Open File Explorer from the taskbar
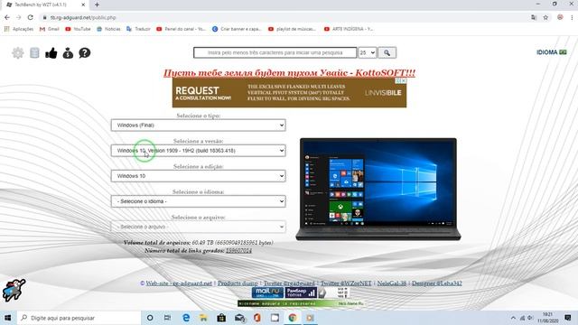Viewport: 578px width, 325px height. pyautogui.click(x=203, y=318)
